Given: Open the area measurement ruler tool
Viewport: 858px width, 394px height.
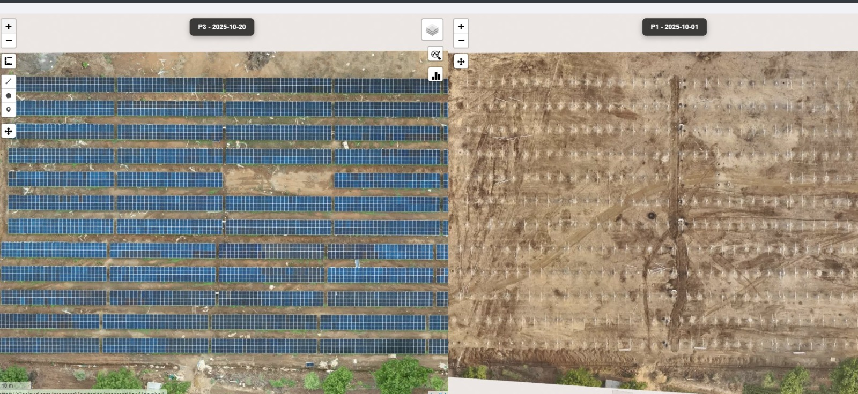Looking at the screenshot, I should [9, 61].
